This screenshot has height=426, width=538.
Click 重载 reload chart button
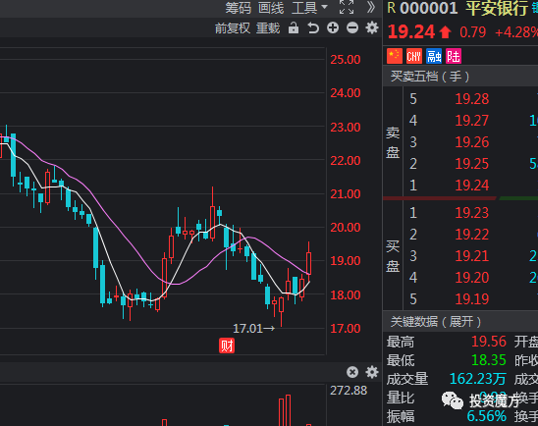point(268,28)
